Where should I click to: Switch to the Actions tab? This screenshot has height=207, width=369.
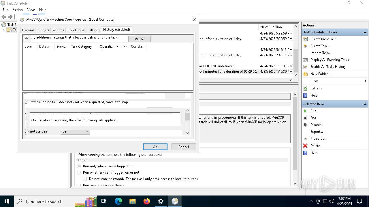(58, 30)
